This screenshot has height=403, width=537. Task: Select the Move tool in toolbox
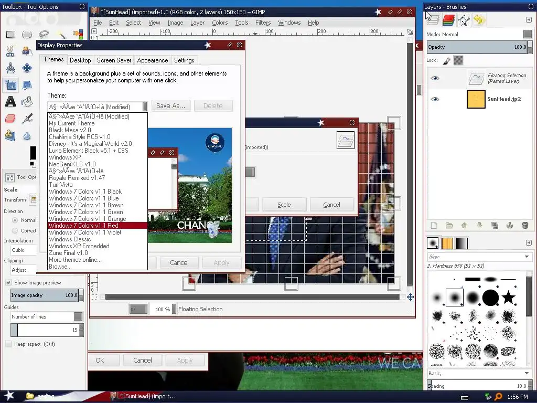pos(27,68)
